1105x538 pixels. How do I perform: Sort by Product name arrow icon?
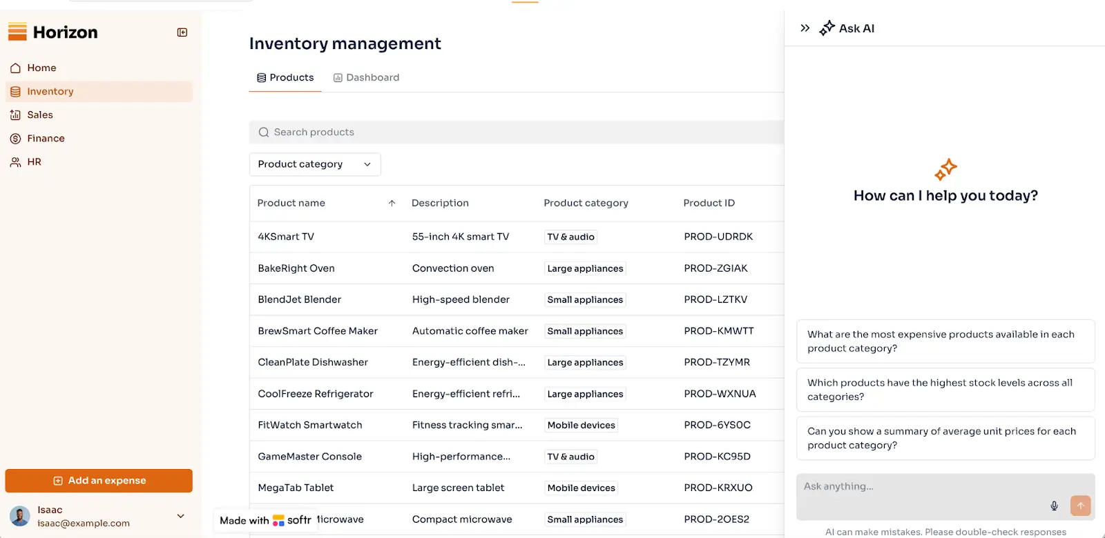[x=392, y=203]
